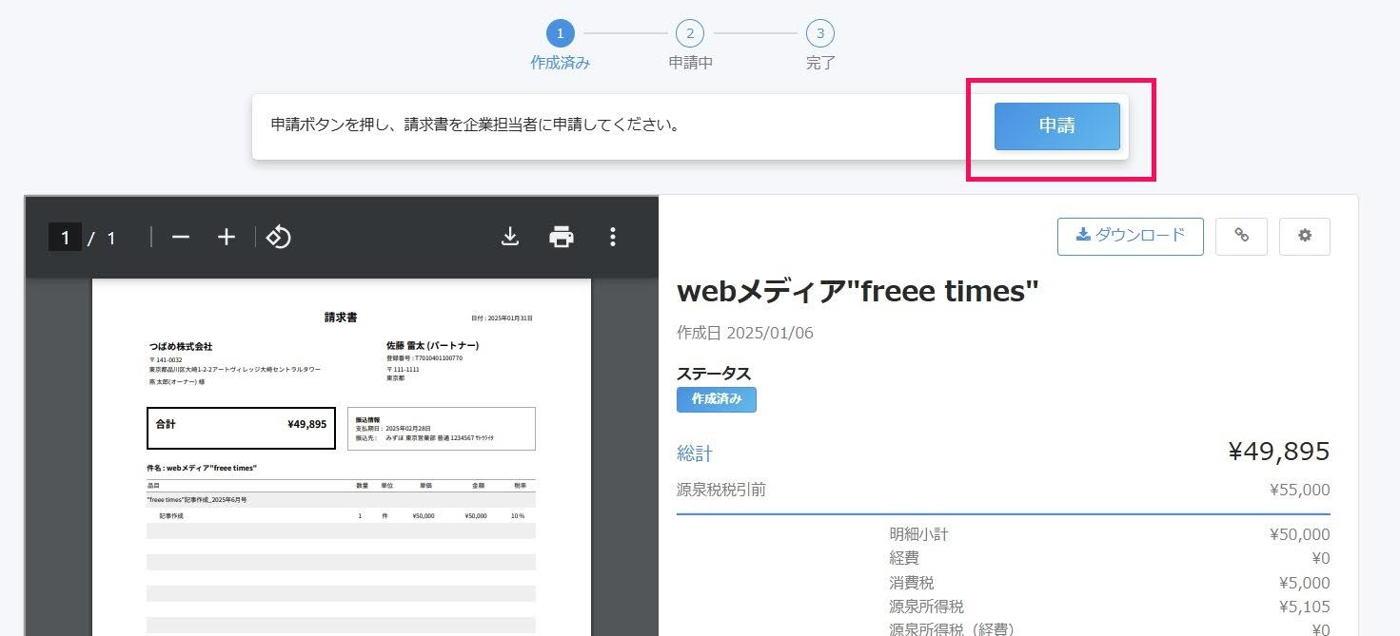Click the 記事作成 line item row in the PDF
Screen dimensions: 1400x636
(341, 515)
